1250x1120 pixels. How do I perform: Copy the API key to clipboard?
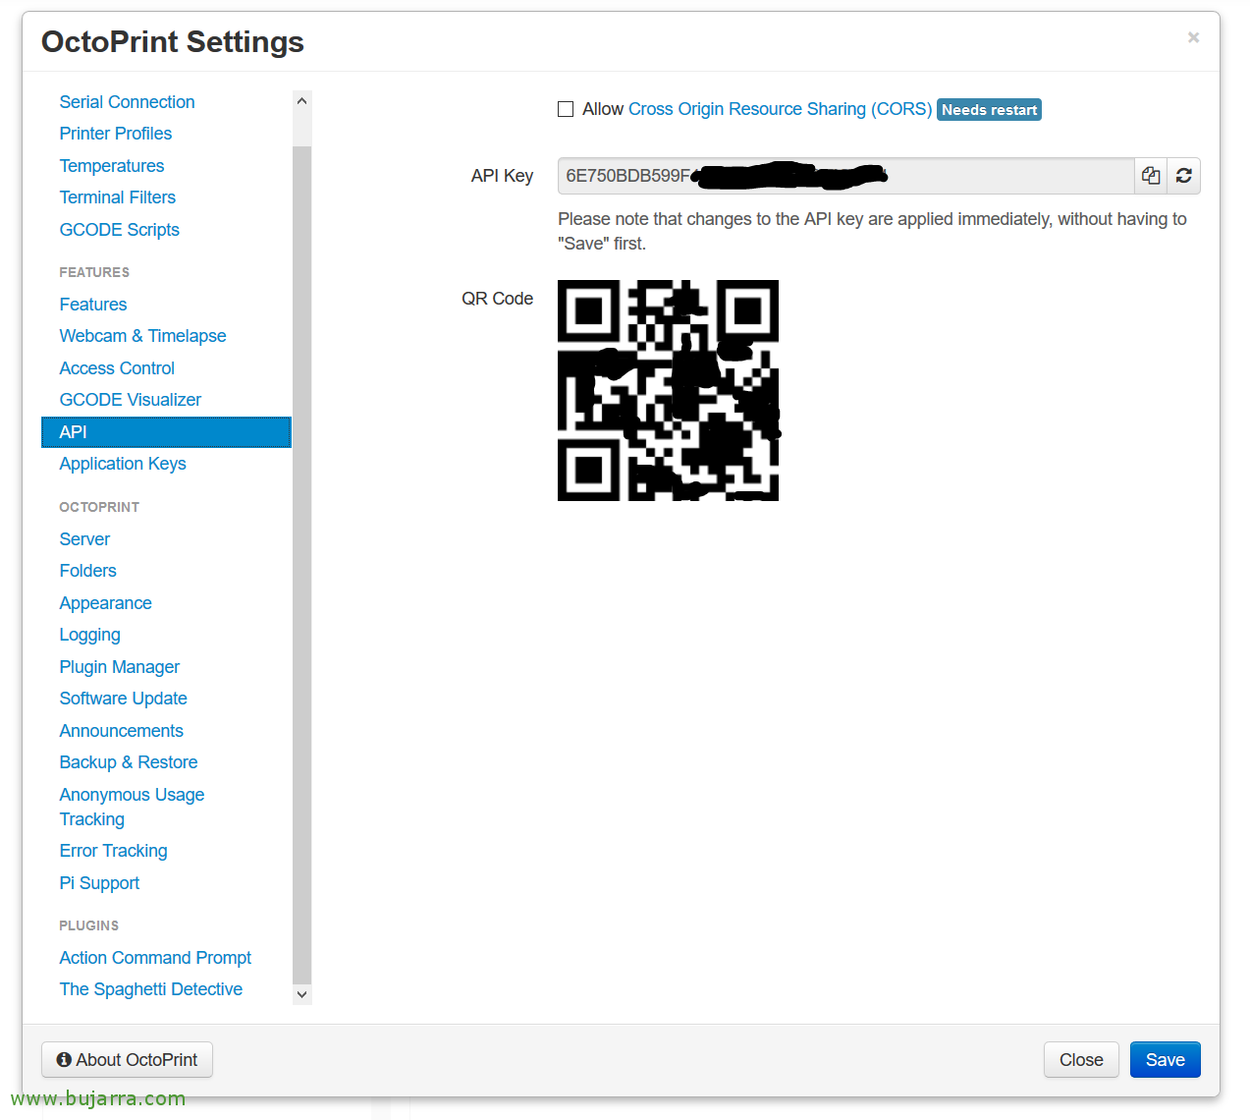1151,176
